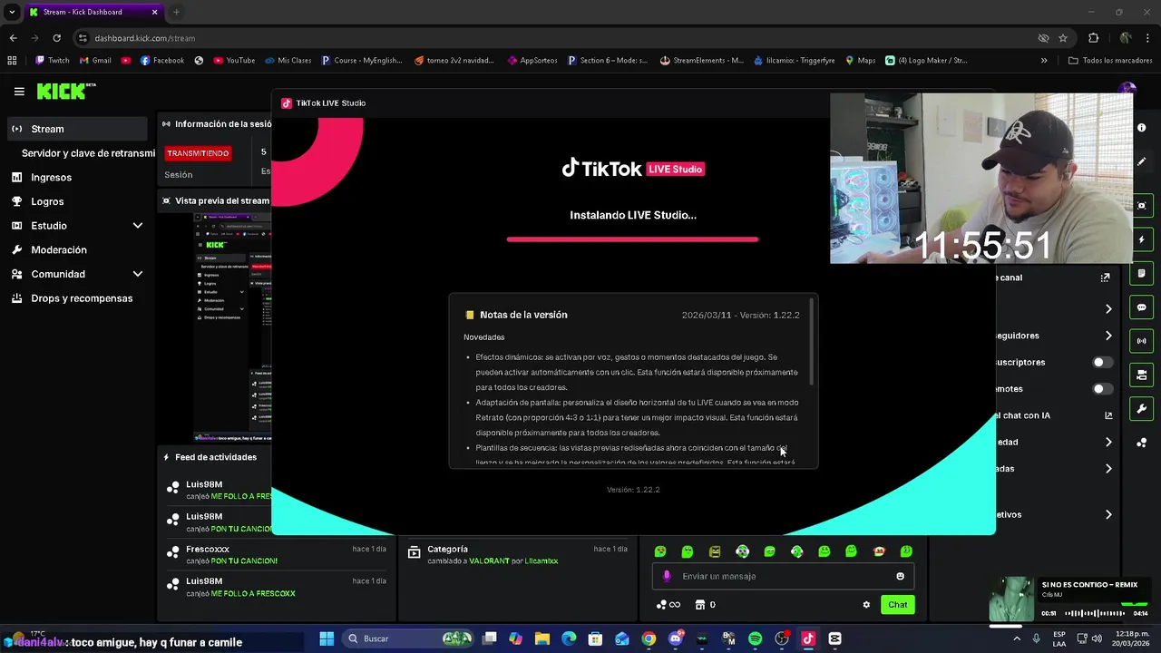Expand the chevron below the canal header
The height and width of the screenshot is (653, 1161).
(1107, 309)
